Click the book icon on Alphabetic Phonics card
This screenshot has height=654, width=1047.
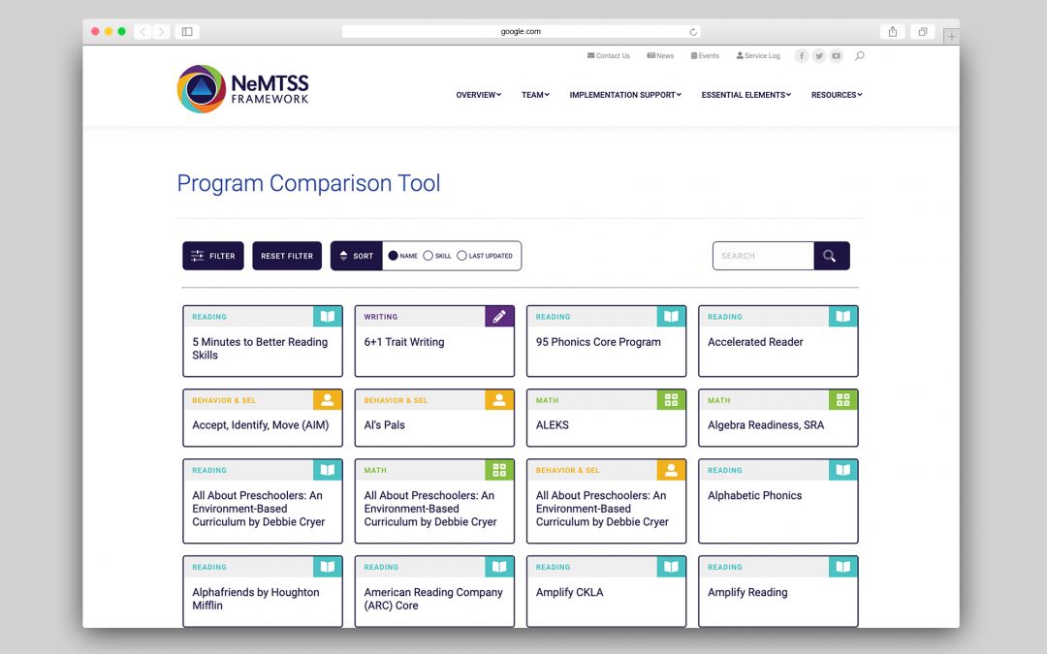(x=842, y=470)
